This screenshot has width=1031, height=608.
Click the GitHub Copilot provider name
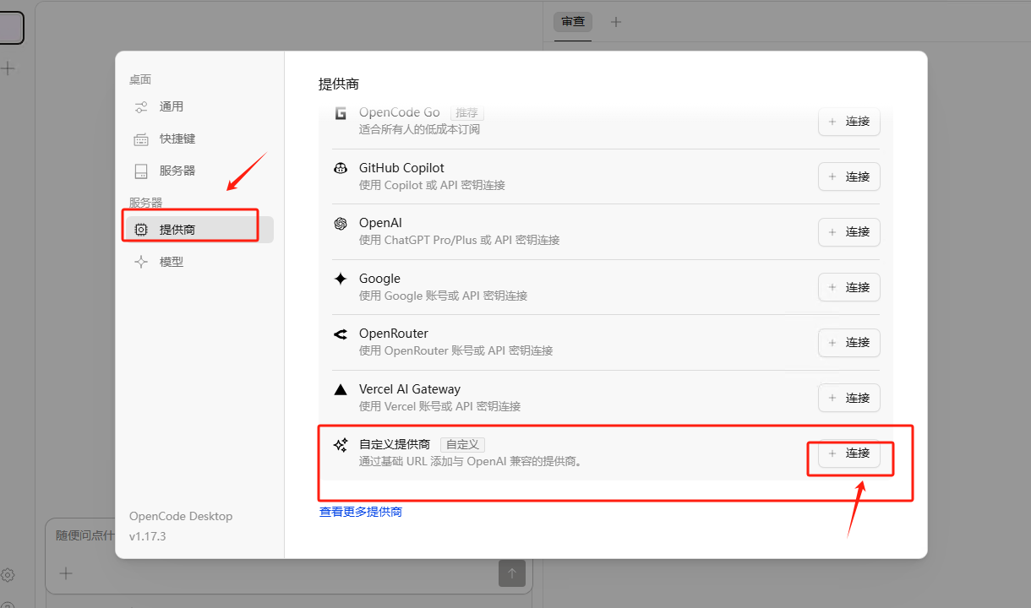coord(401,168)
